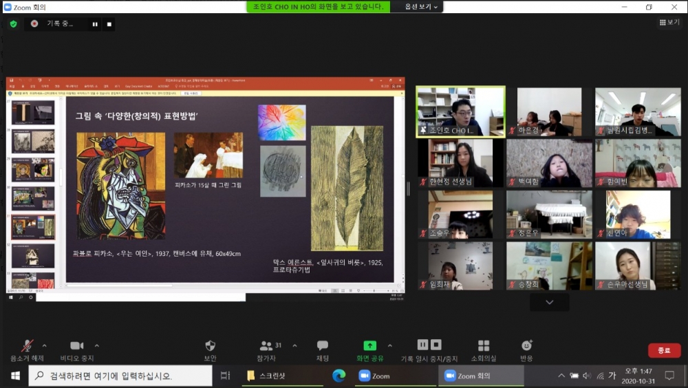
Task: Expand share screen options arrow
Action: coord(389,346)
